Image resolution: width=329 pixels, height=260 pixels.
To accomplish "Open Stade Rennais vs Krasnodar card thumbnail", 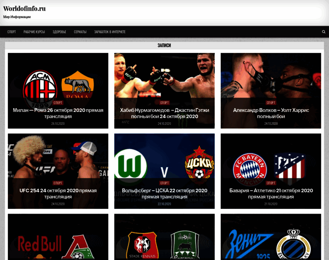I will pos(164,237).
